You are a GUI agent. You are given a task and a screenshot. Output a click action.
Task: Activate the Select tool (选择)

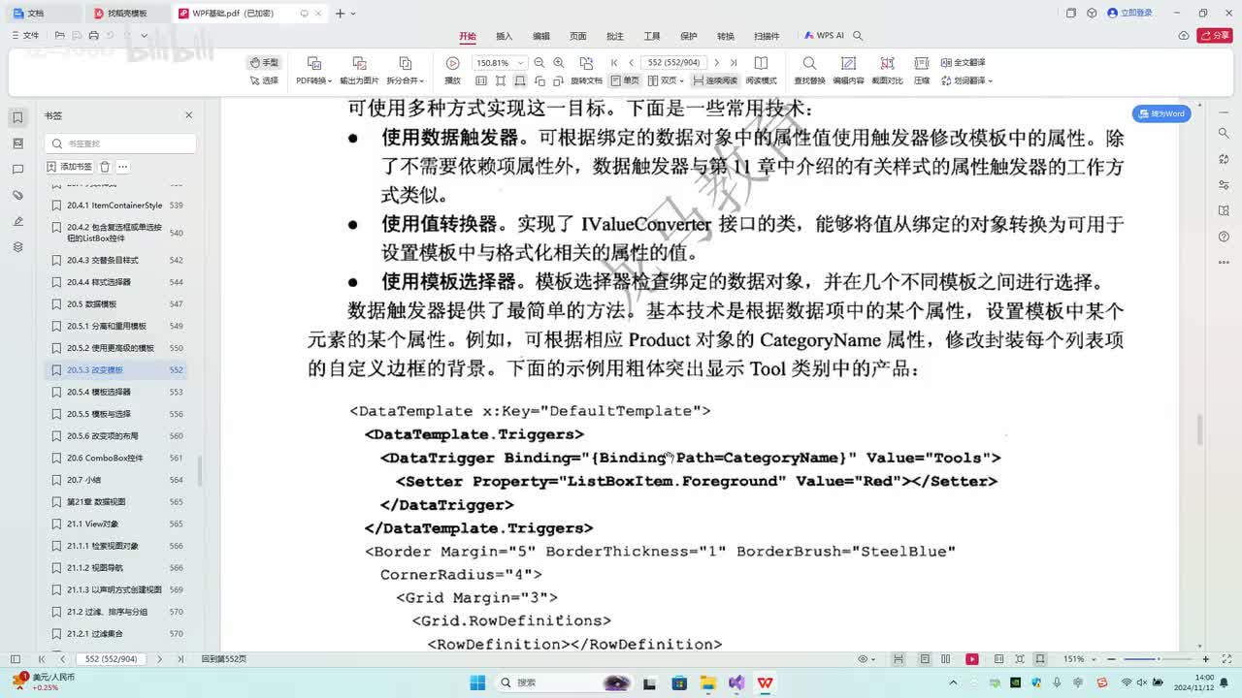click(264, 80)
